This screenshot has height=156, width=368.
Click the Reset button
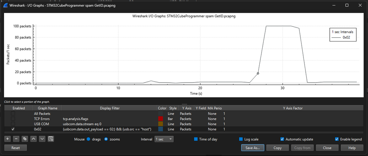[16, 148]
